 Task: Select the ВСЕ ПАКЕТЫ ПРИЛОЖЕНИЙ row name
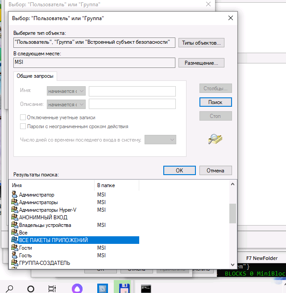click(54, 240)
